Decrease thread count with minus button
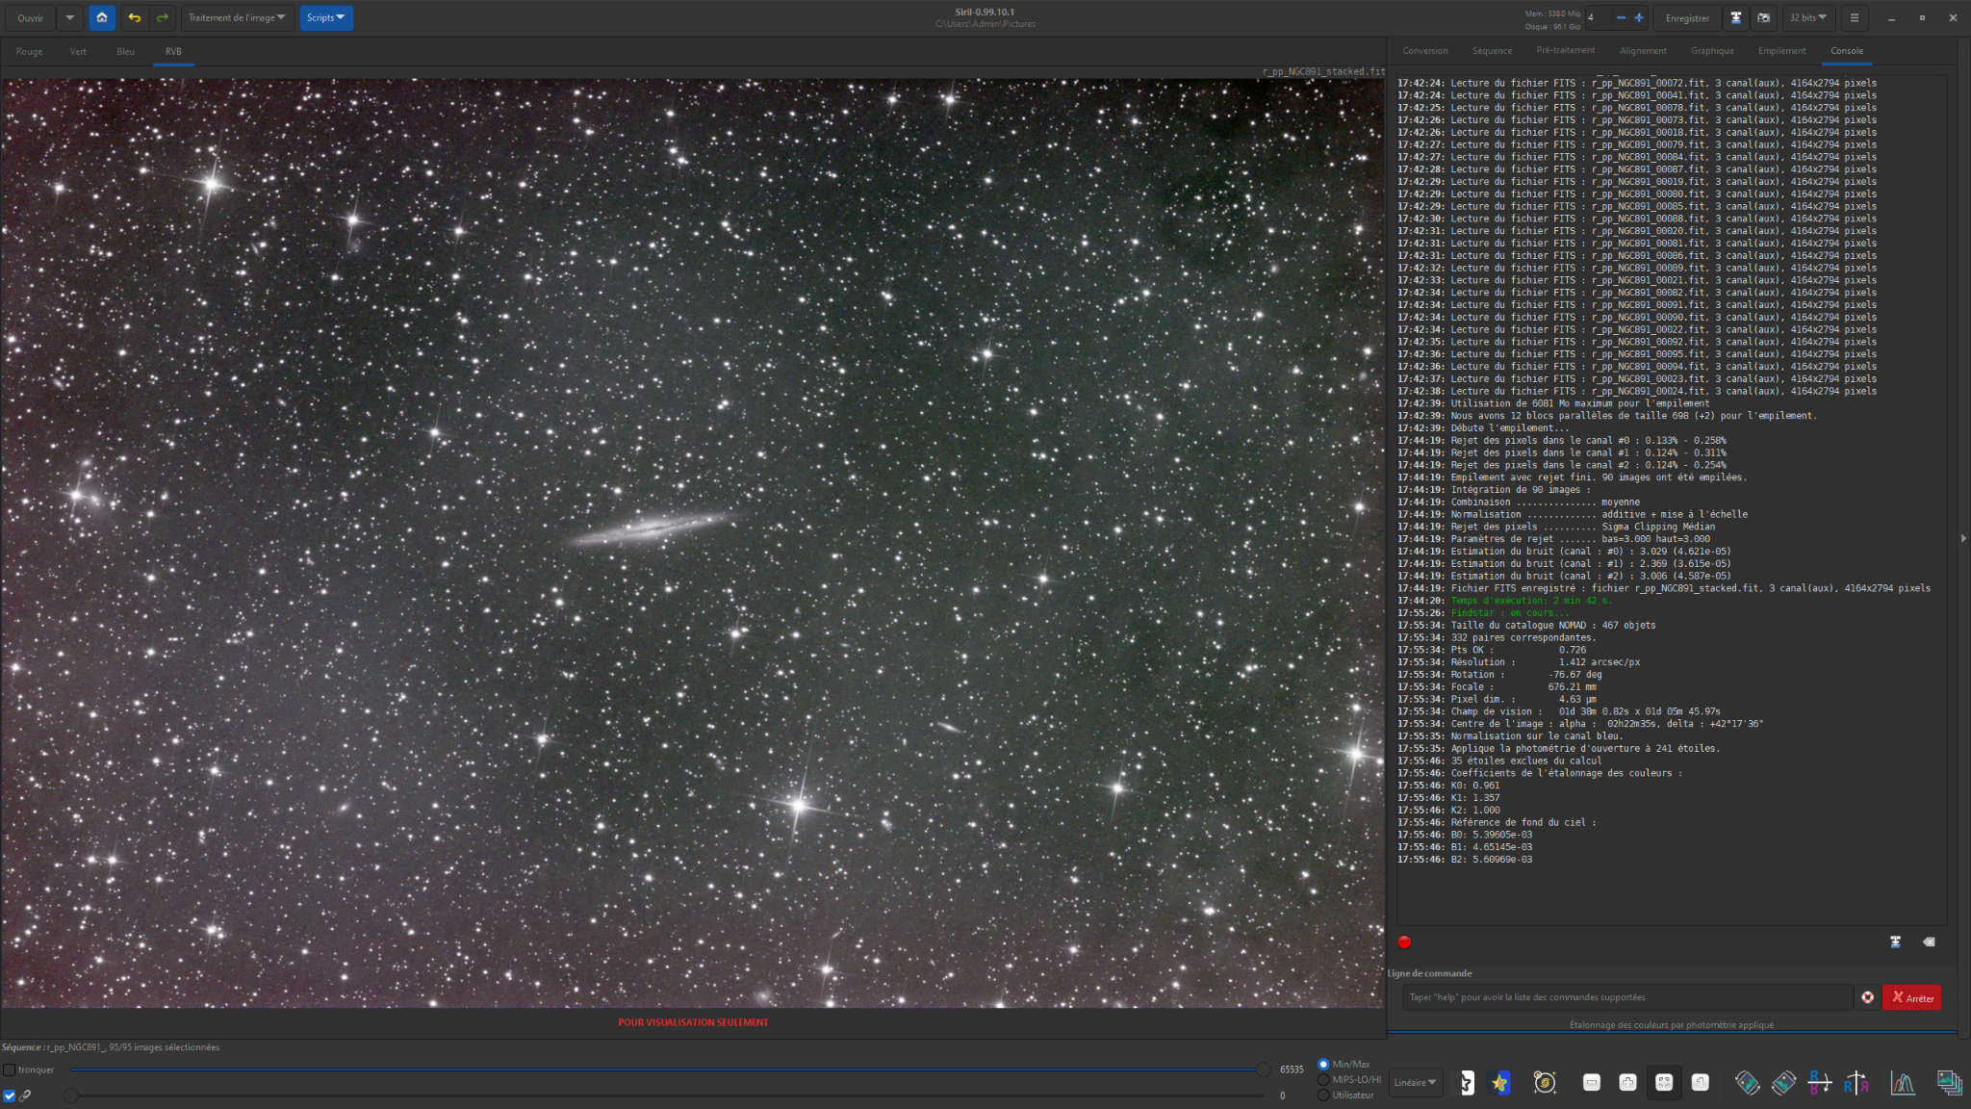 [x=1621, y=17]
